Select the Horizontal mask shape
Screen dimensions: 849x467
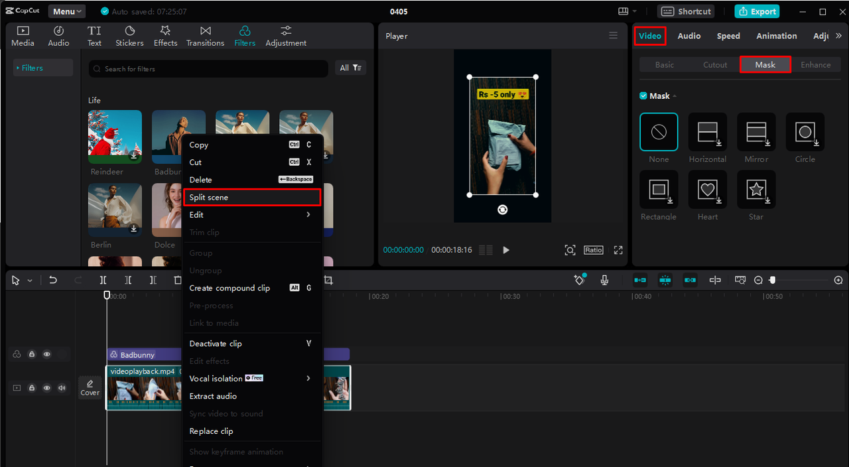click(x=708, y=132)
